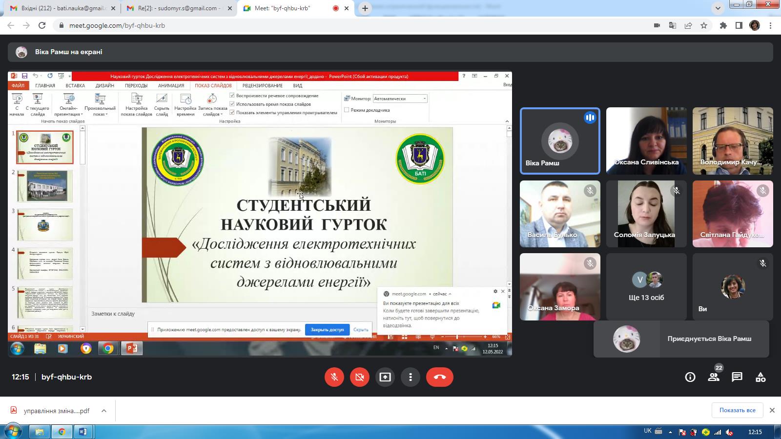Open the 'ФАЙЛ' tab in PowerPoint

(18, 85)
